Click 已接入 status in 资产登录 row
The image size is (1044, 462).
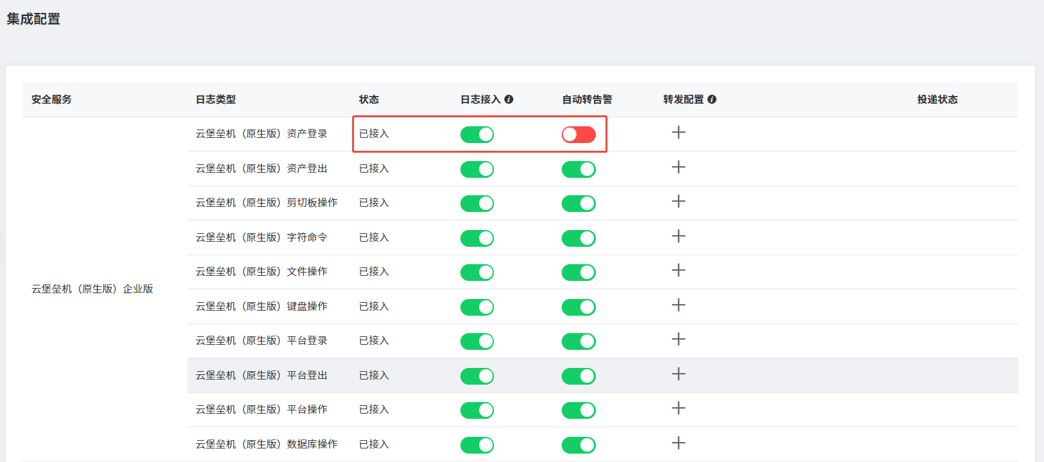374,133
